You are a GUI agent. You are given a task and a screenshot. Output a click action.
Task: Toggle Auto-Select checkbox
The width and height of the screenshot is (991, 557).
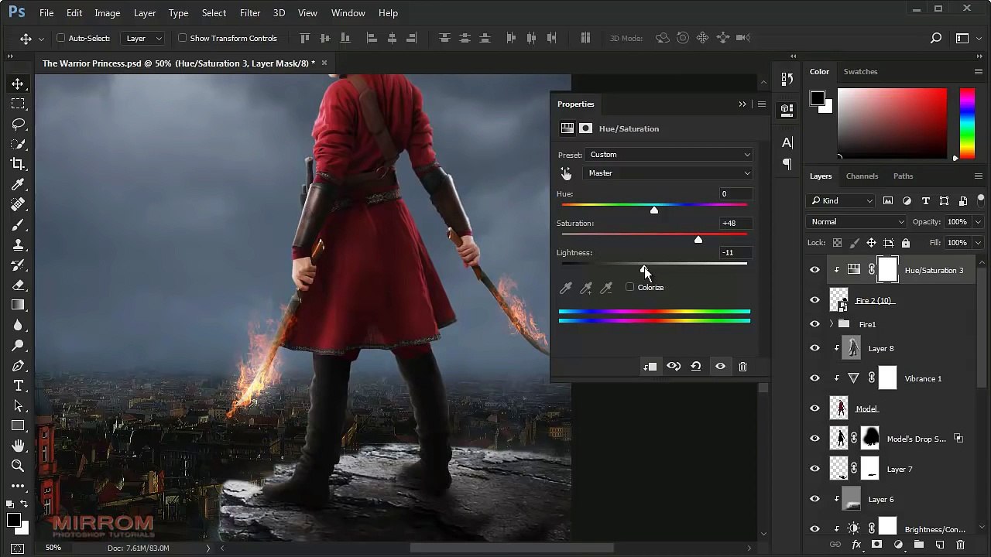pos(61,38)
